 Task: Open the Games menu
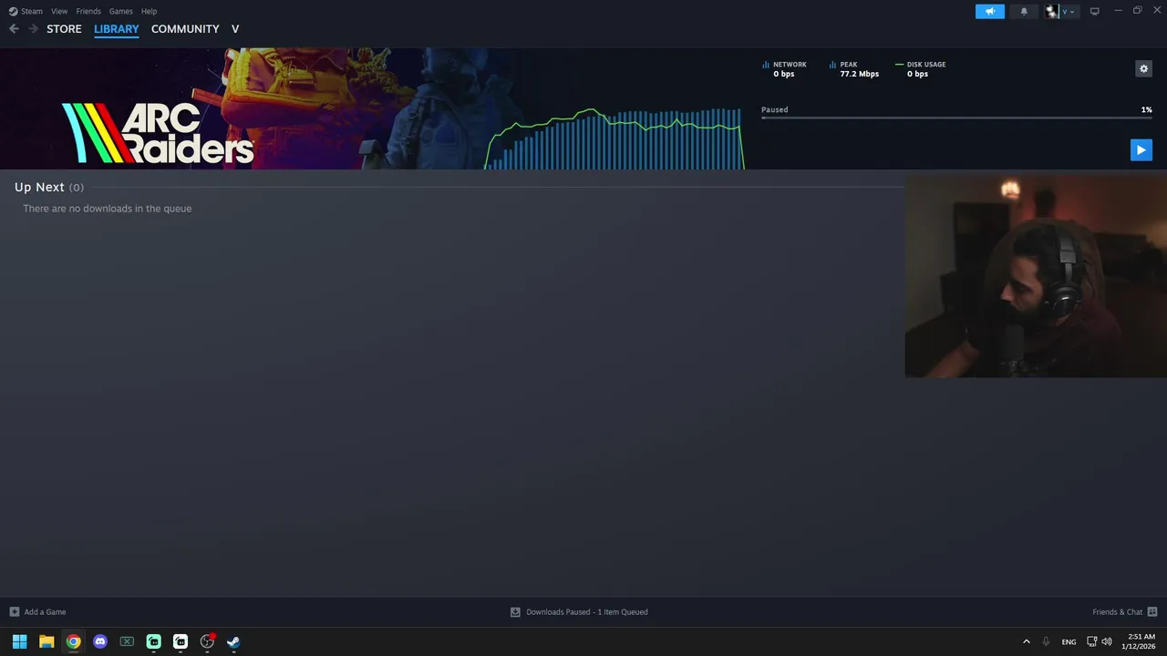(120, 11)
